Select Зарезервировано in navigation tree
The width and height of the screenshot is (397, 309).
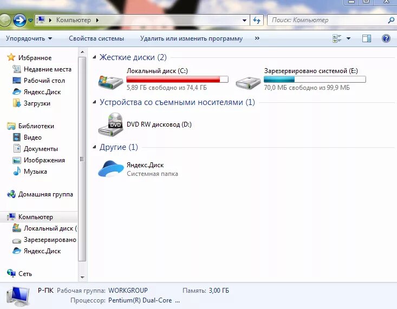[x=50, y=240]
